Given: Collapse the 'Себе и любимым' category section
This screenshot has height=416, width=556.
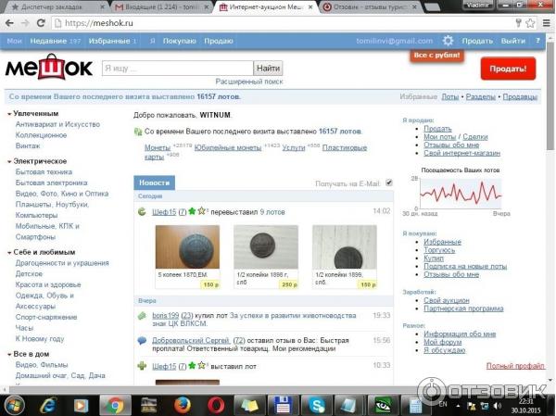Looking at the screenshot, I should click(x=9, y=252).
